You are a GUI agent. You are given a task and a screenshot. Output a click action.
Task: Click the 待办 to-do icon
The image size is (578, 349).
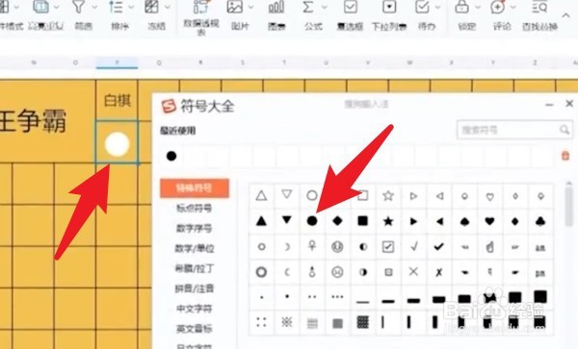(422, 8)
